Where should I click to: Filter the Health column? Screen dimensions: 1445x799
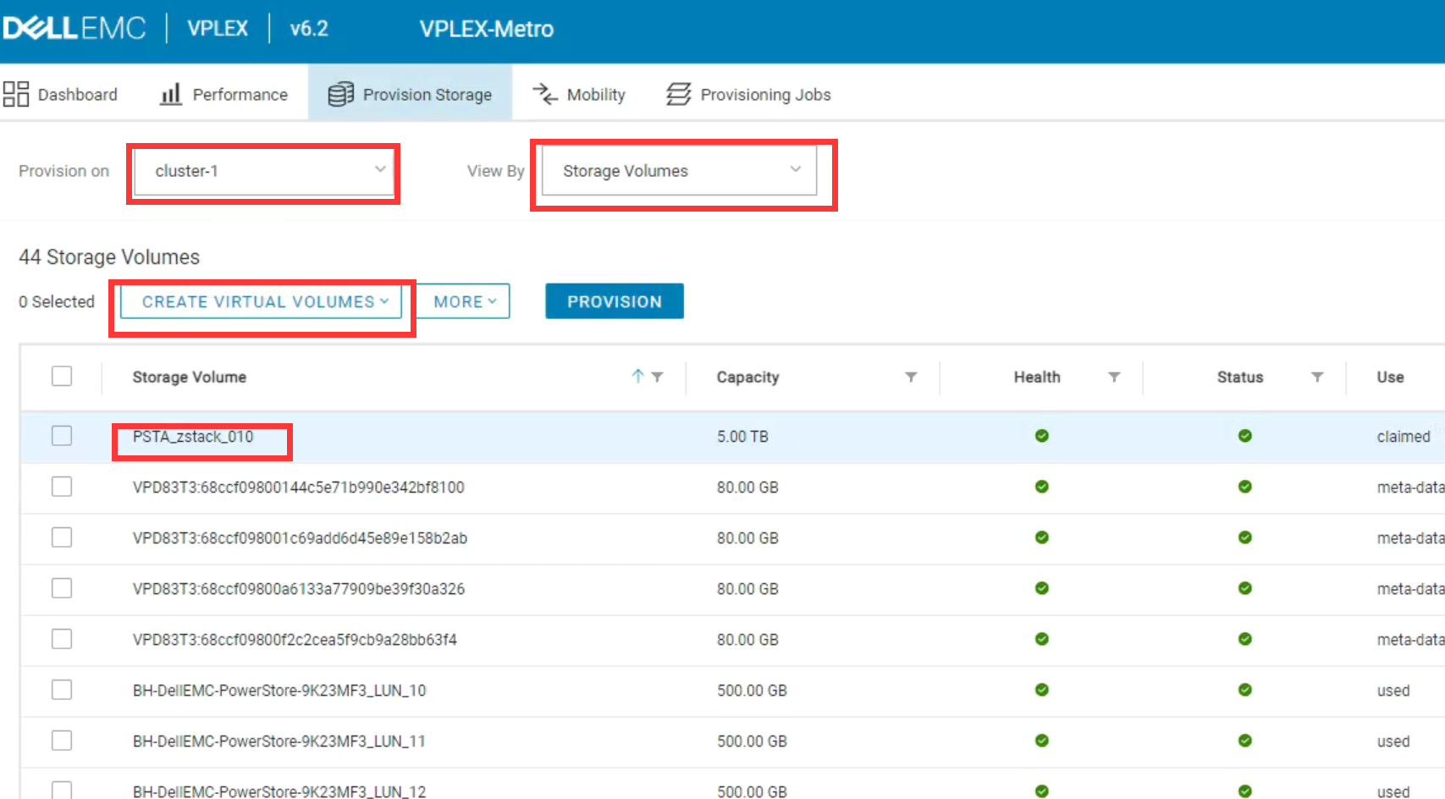pyautogui.click(x=1114, y=377)
